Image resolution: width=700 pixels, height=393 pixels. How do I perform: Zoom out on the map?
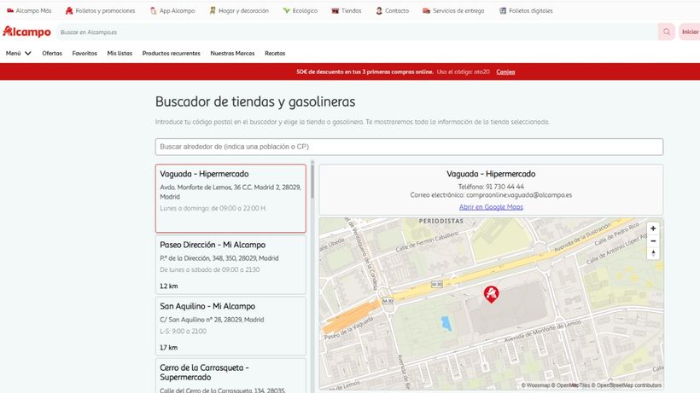pos(653,241)
